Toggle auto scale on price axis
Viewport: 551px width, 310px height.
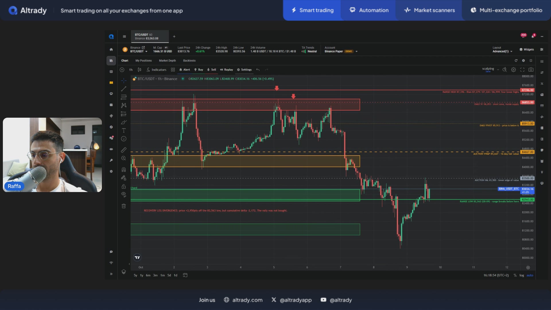click(530, 275)
